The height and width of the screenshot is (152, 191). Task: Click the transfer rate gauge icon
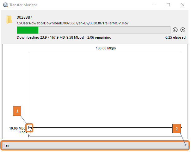click(x=175, y=30)
